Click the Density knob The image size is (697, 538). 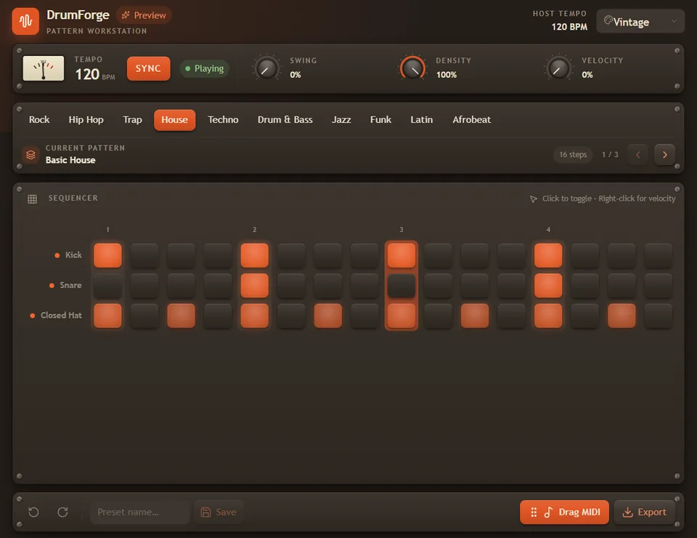click(412, 68)
